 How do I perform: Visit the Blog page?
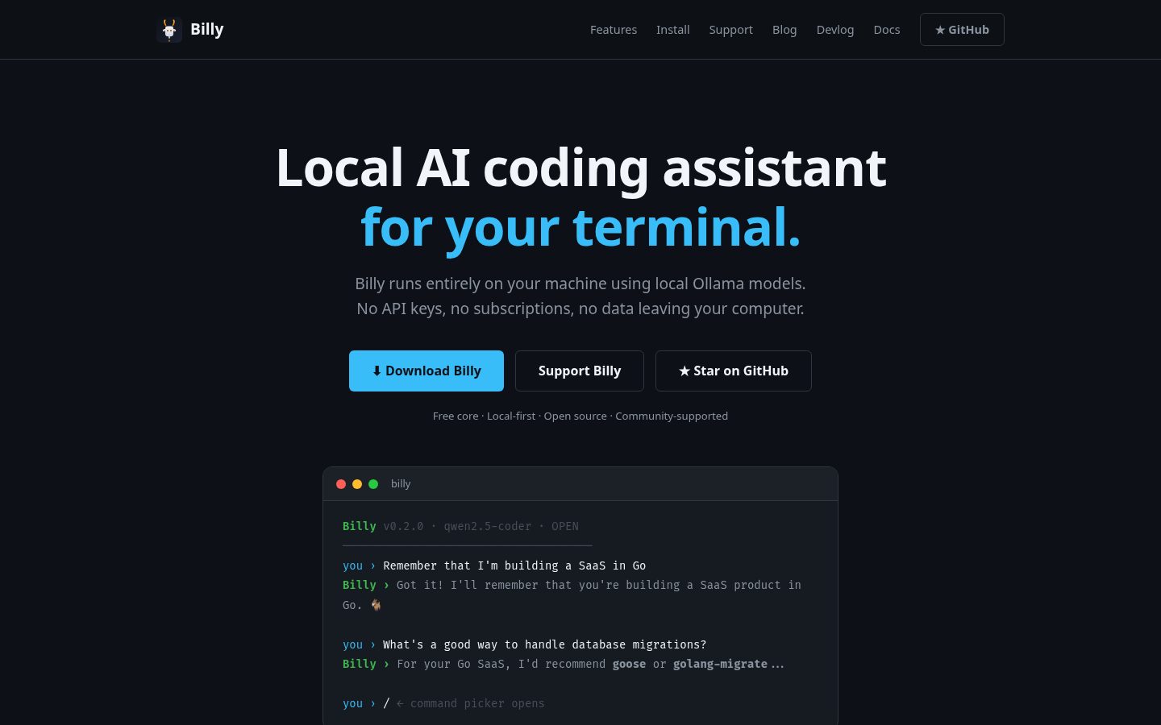[784, 30]
